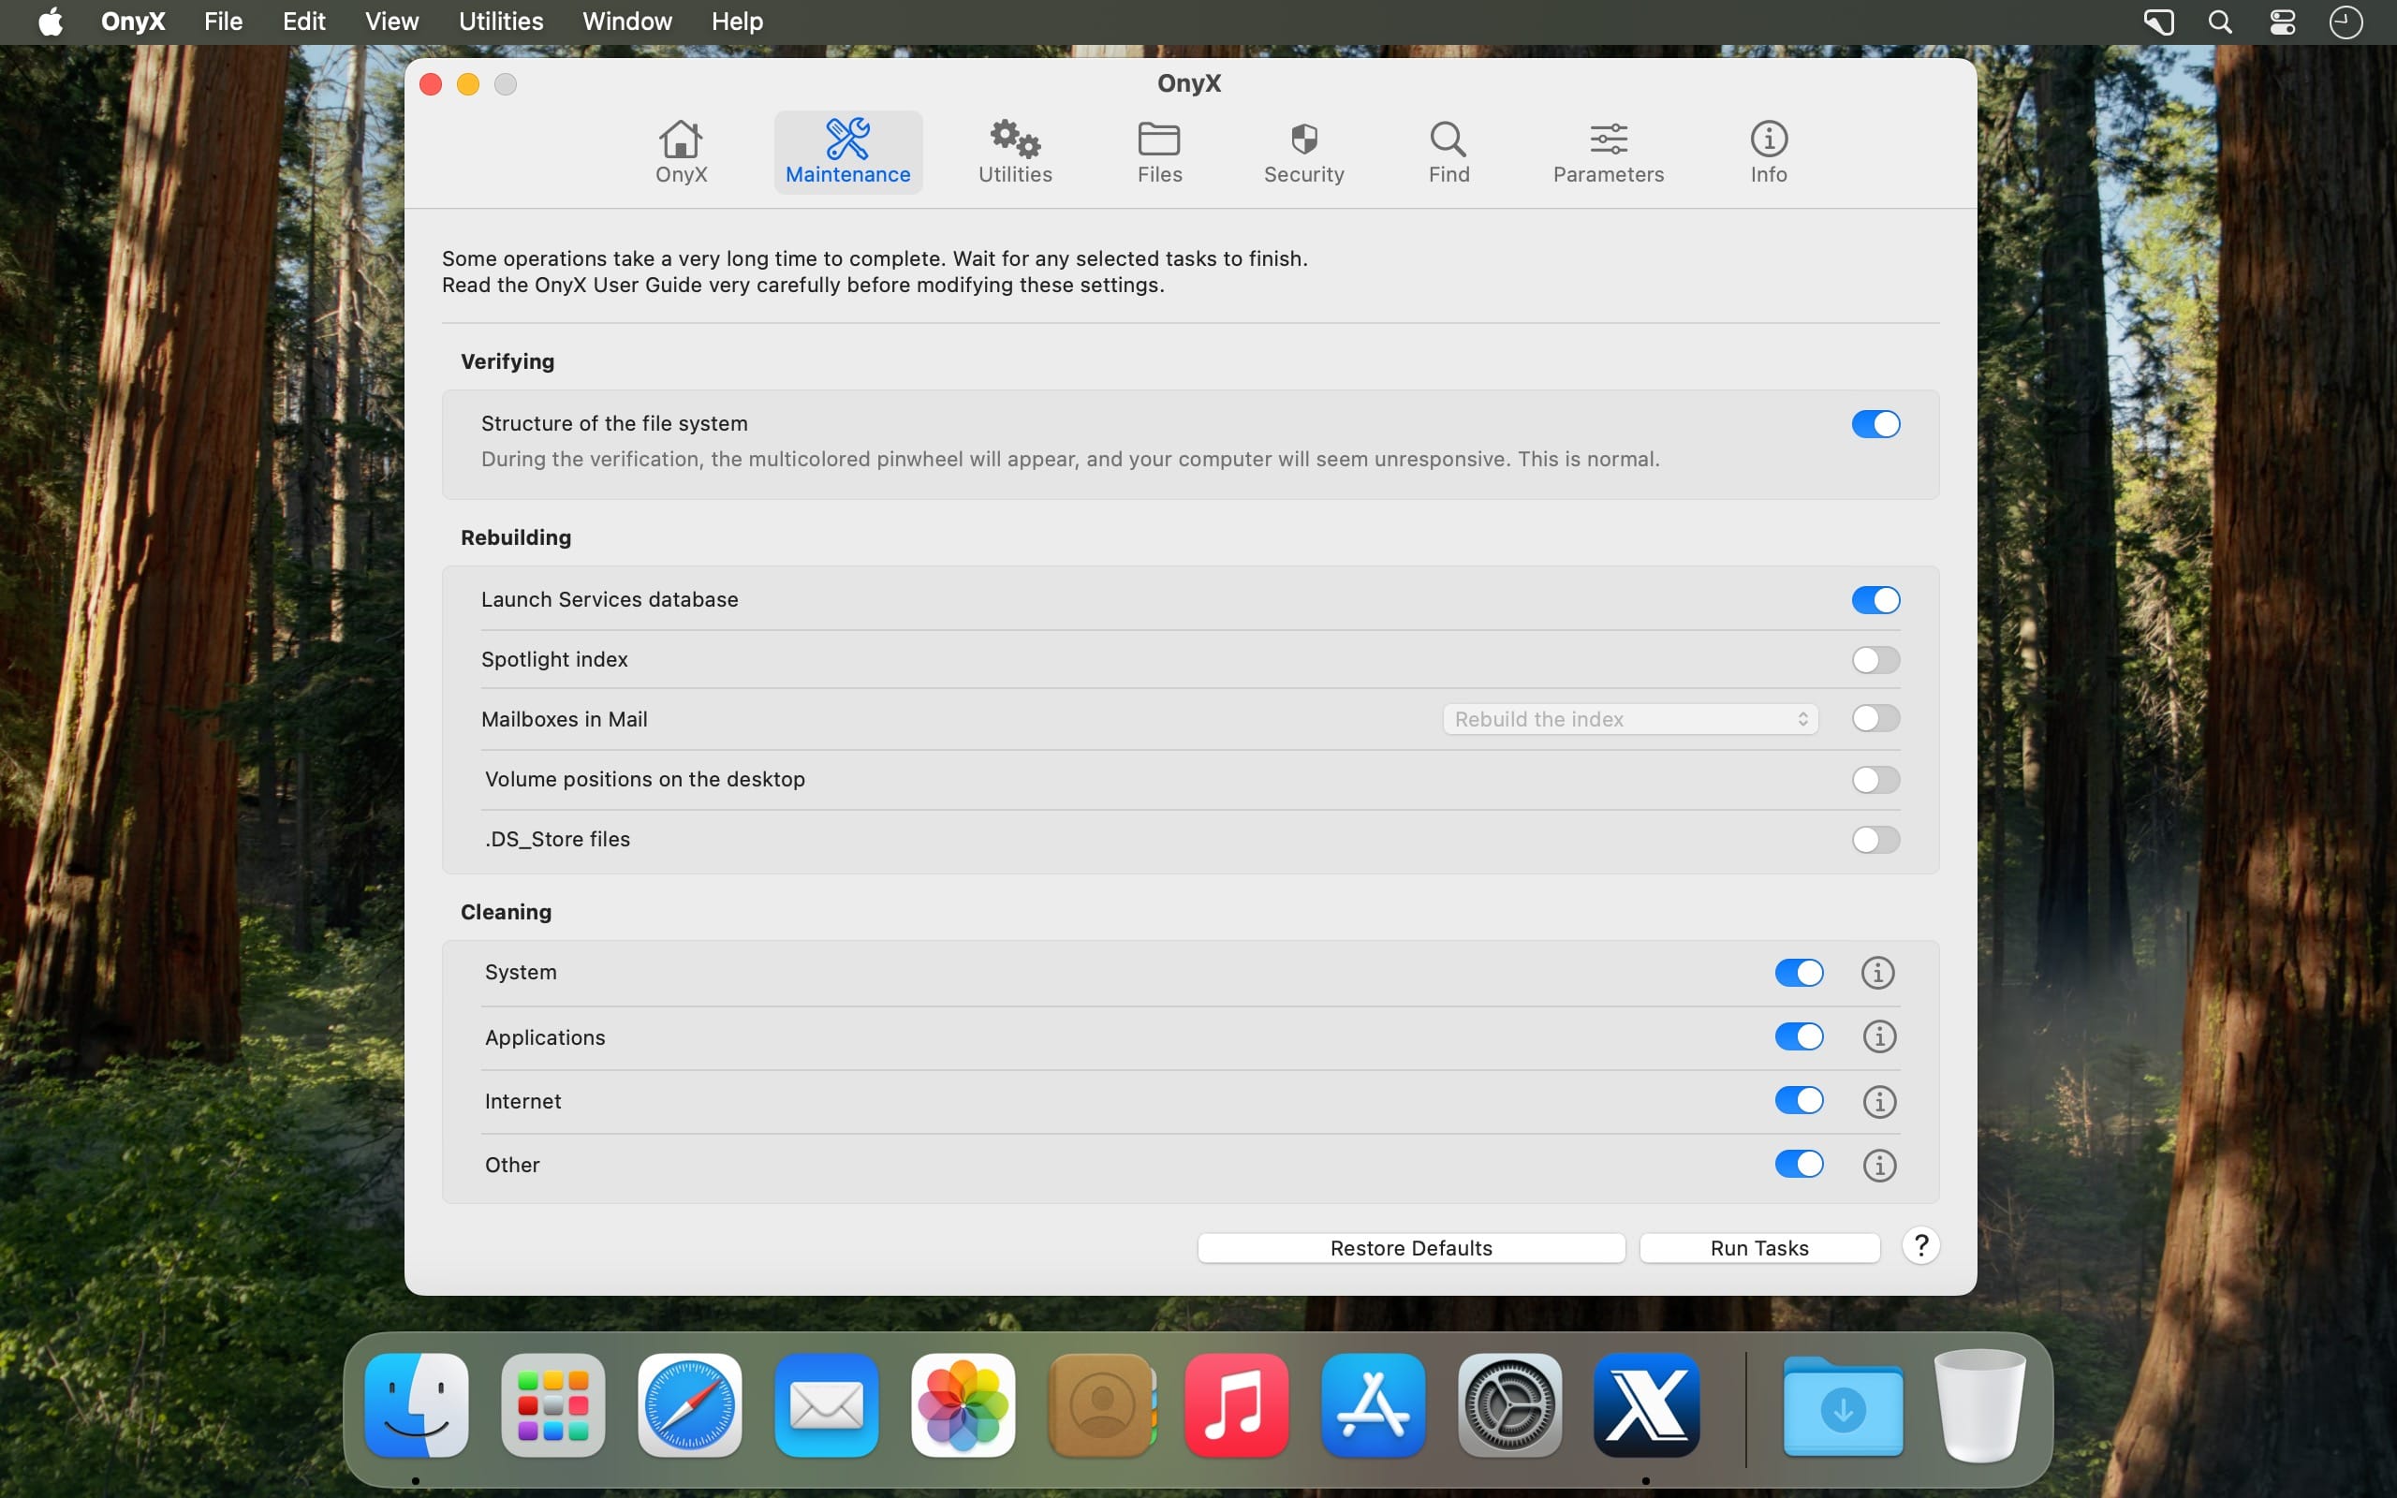
Task: Open App Store from the Dock
Action: (x=1373, y=1405)
